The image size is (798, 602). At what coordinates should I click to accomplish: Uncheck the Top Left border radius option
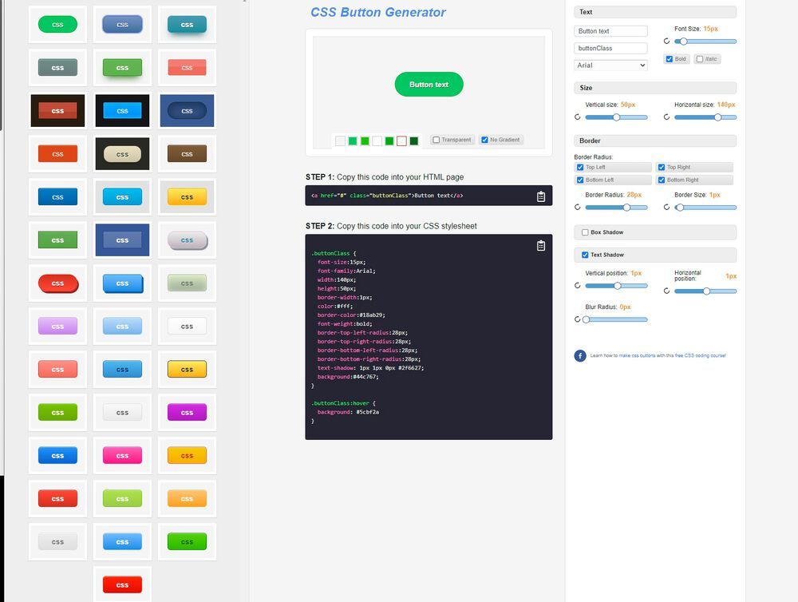pyautogui.click(x=580, y=167)
